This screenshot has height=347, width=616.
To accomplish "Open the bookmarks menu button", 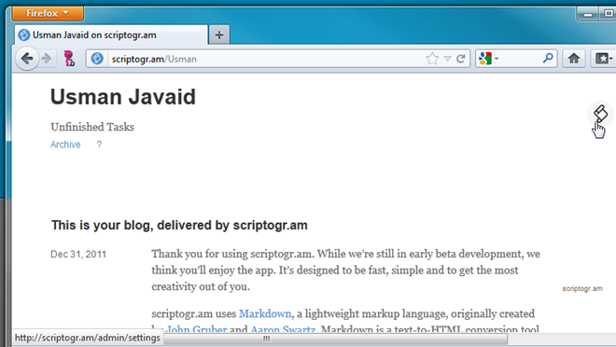I will (x=604, y=59).
